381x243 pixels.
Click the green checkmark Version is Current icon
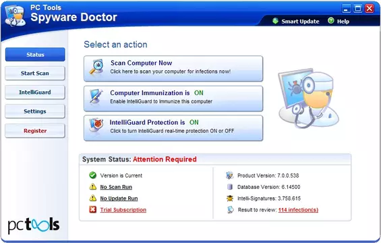click(x=92, y=175)
